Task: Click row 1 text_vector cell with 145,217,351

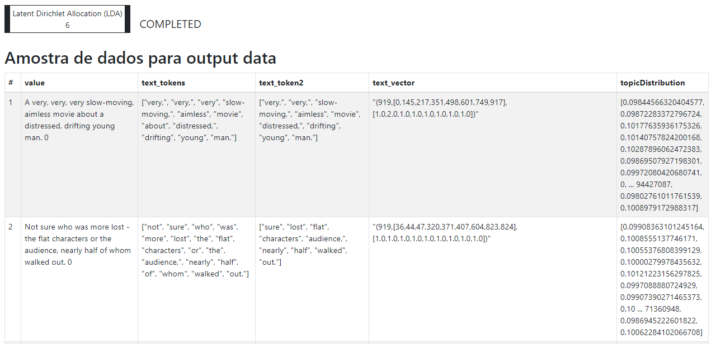Action: [493, 155]
